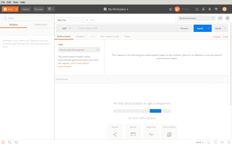
Task: Open the Inherit auth from parent dropdown
Action: pyautogui.click(x=79, y=50)
